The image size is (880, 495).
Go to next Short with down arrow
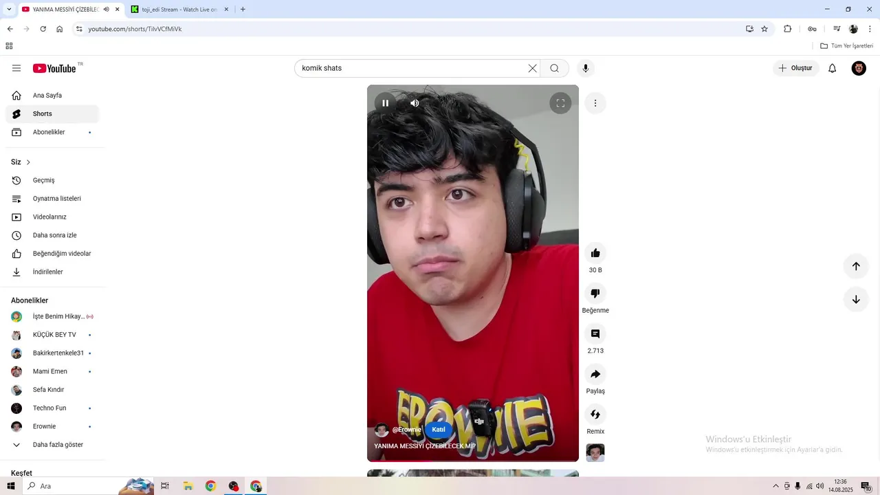pos(856,300)
